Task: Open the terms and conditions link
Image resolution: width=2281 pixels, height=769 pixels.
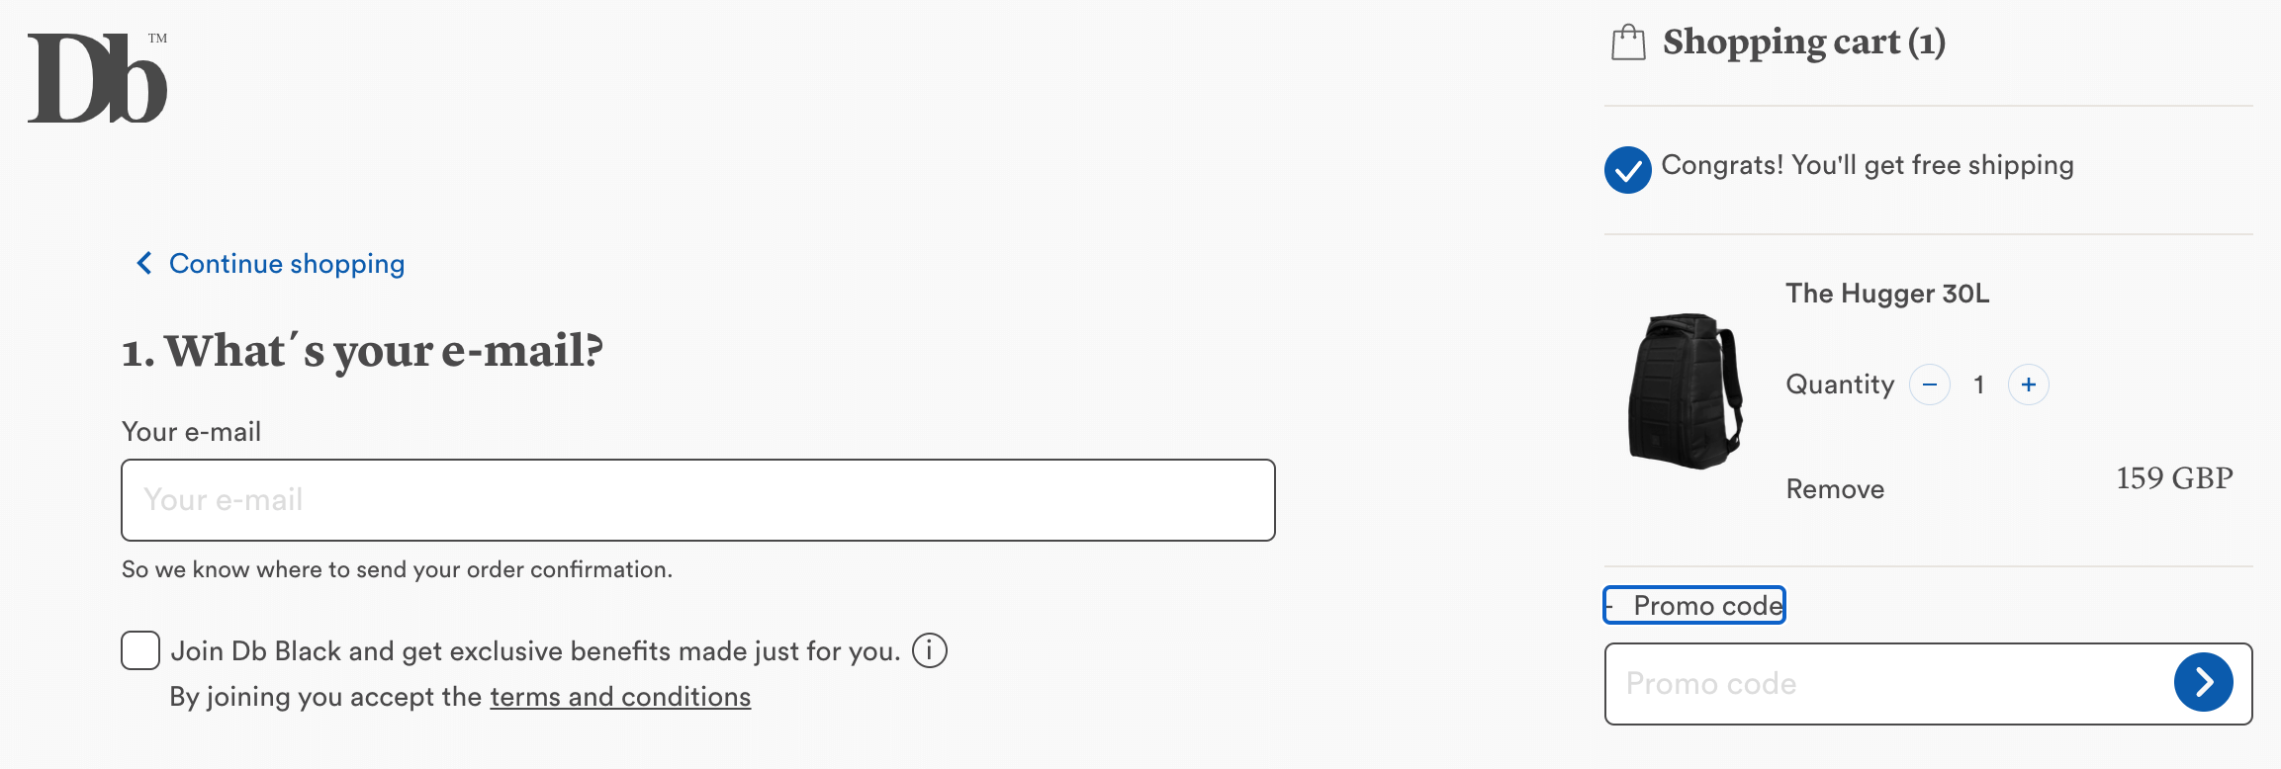Action: click(621, 696)
